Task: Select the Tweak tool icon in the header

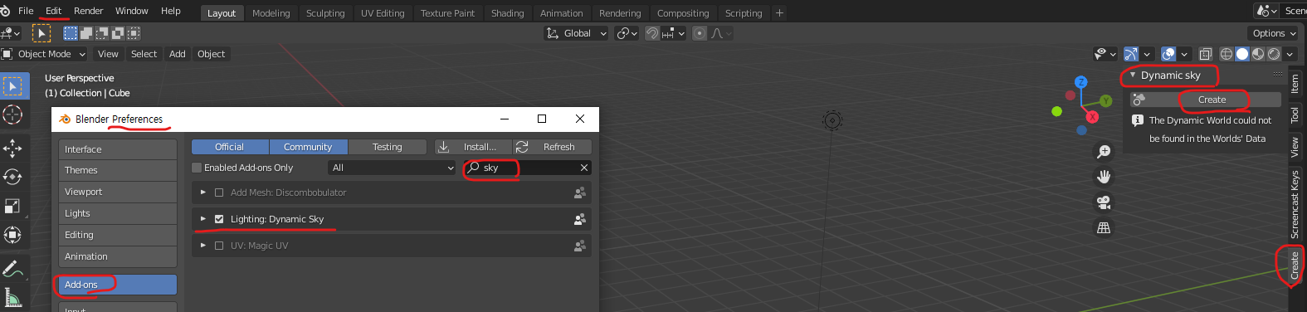Action: tap(41, 33)
